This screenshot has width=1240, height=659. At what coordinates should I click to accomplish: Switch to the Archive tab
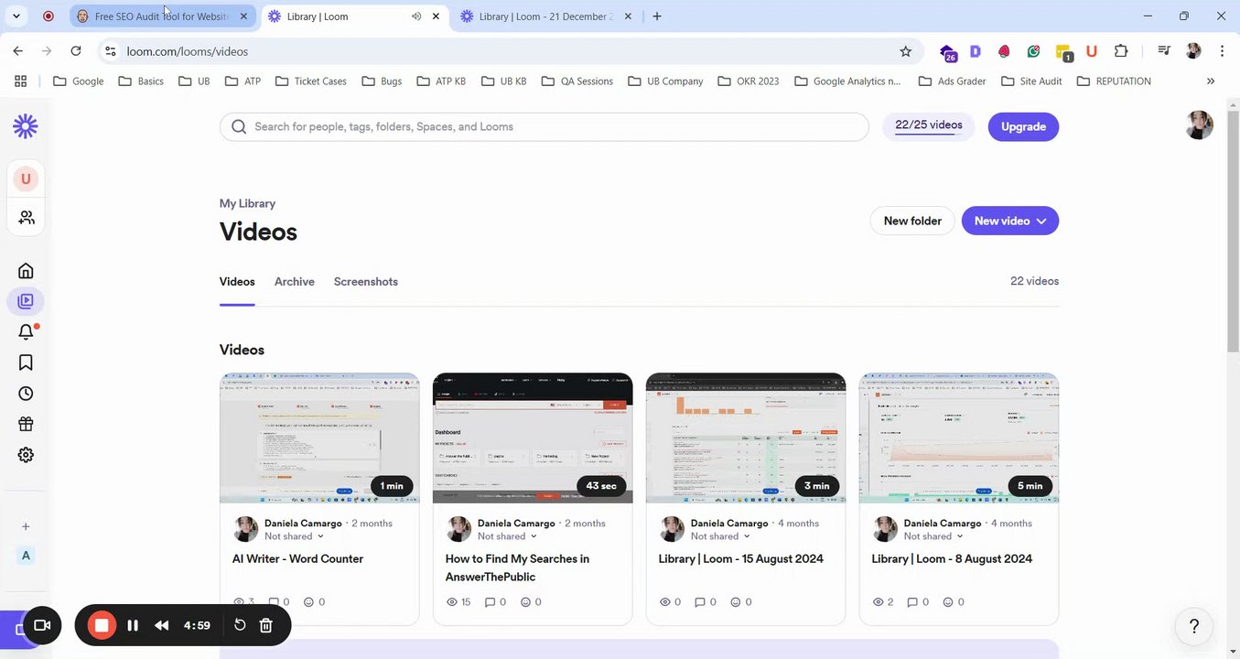tap(295, 281)
